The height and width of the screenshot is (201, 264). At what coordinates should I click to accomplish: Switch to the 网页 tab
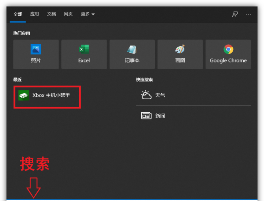tap(68, 14)
